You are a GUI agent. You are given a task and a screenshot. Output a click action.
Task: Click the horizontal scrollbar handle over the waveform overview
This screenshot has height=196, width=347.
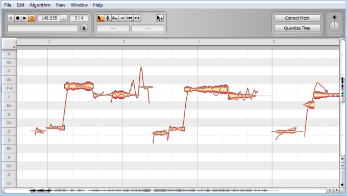click(x=40, y=190)
